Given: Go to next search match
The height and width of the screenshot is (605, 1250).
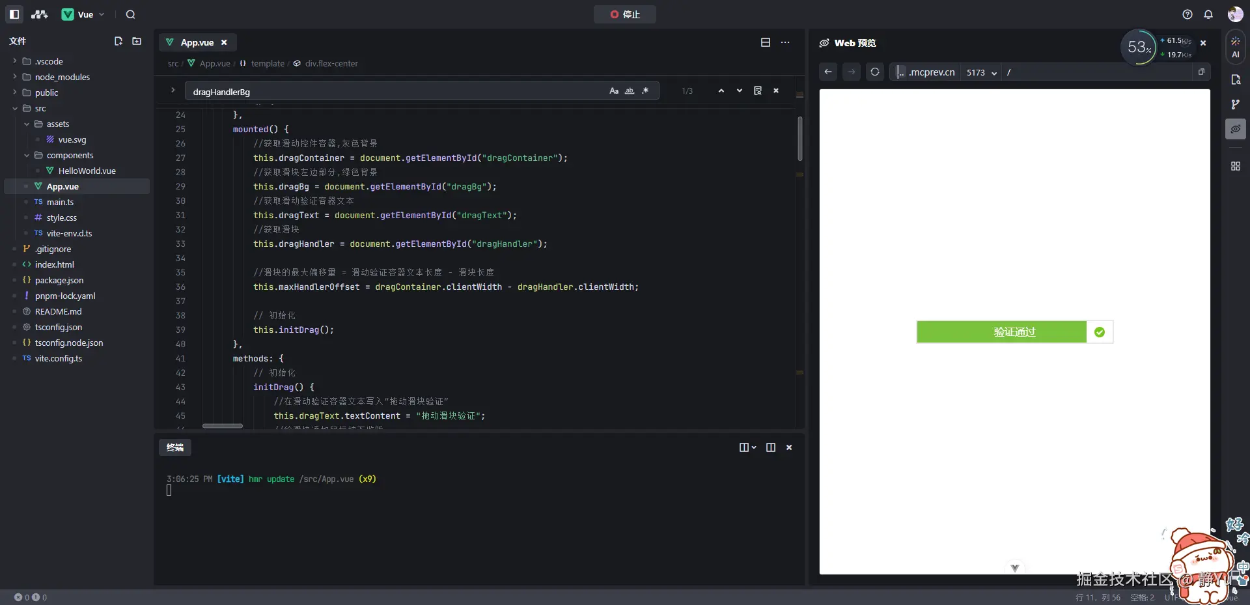Looking at the screenshot, I should [x=740, y=91].
